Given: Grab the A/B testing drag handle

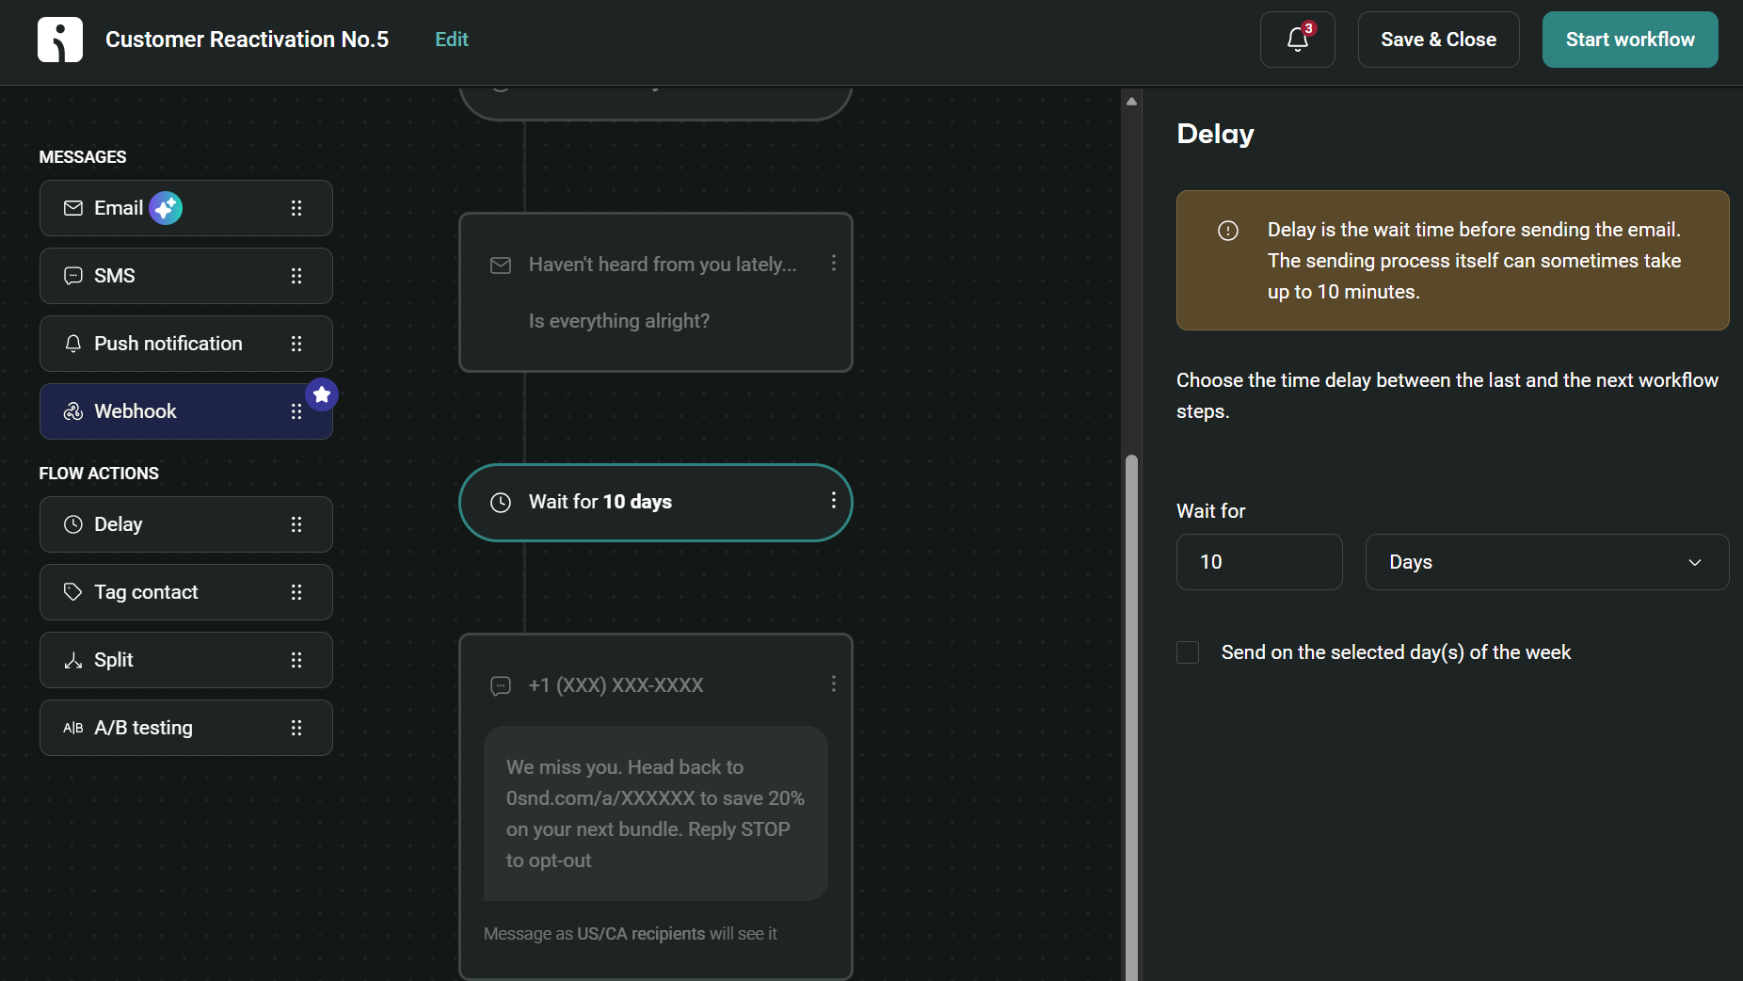Looking at the screenshot, I should click(296, 728).
